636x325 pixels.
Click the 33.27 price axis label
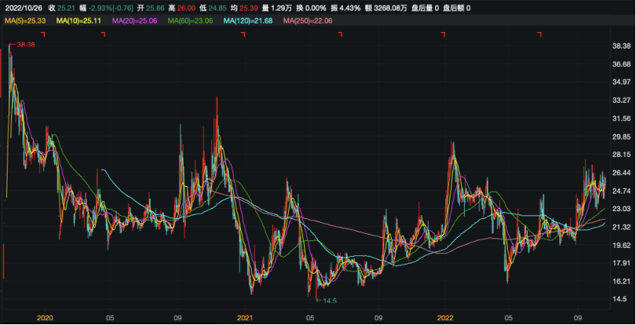pyautogui.click(x=621, y=100)
